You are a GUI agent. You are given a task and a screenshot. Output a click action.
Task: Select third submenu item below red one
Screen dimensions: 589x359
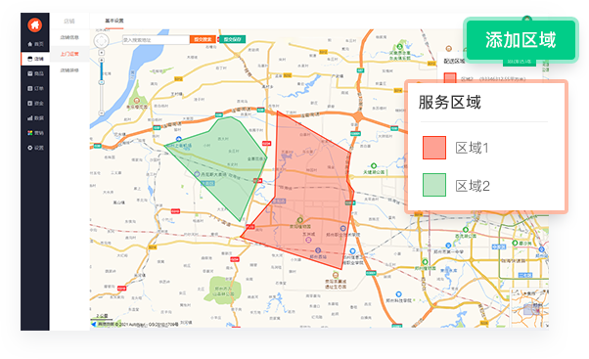coord(69,70)
